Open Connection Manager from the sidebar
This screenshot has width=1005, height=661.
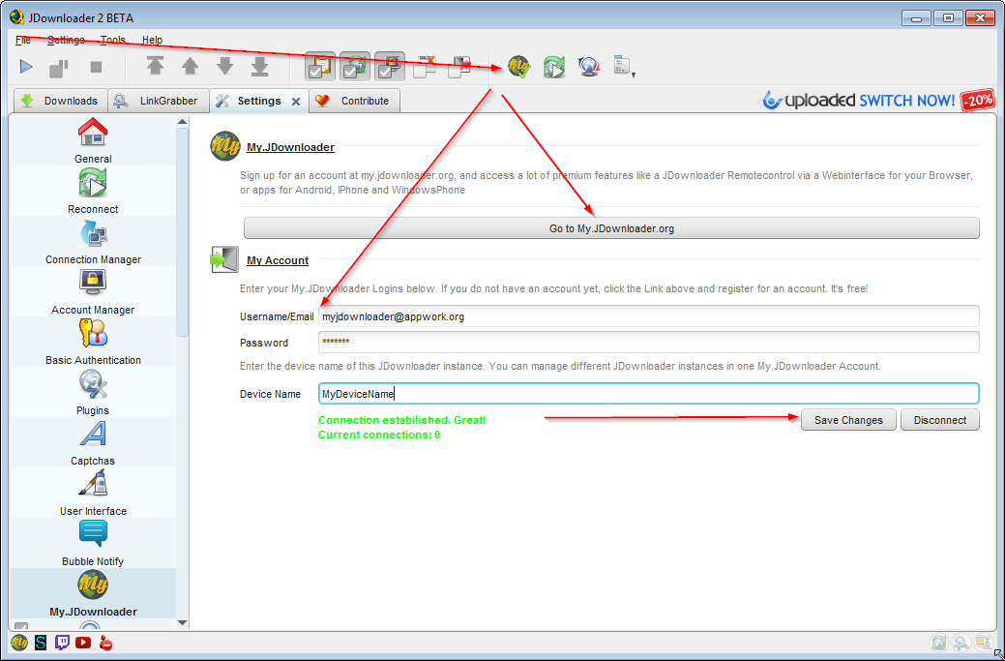click(x=92, y=241)
